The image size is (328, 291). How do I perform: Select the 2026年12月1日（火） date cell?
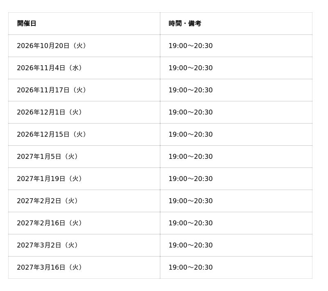pos(84,112)
